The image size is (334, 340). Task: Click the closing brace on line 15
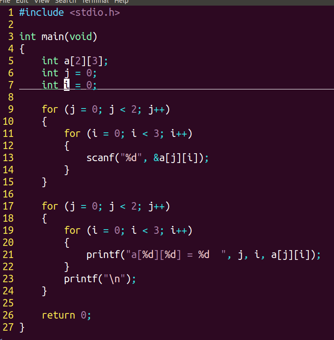(44, 182)
